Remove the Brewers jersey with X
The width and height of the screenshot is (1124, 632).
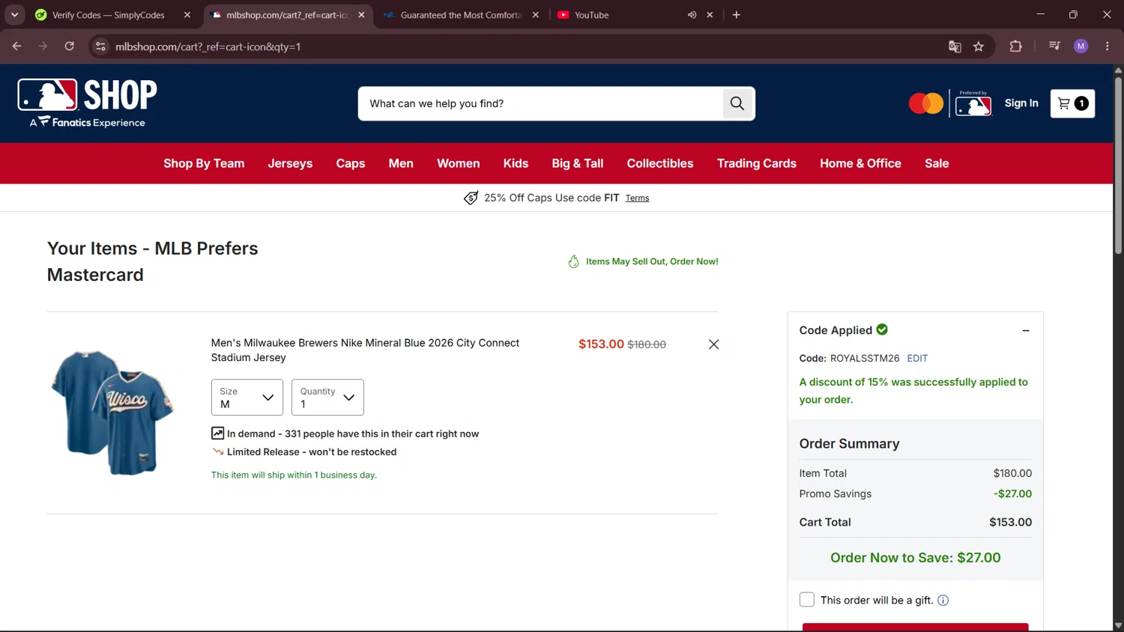pos(713,344)
